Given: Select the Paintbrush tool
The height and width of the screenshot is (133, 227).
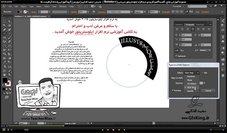Looking at the screenshot, I should tap(9, 38).
